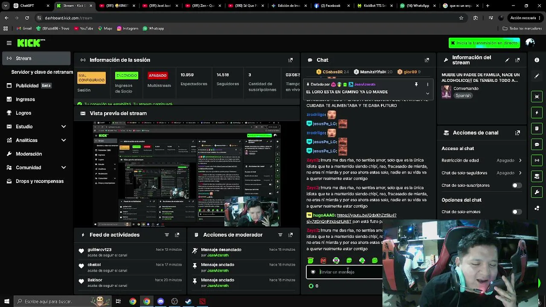Image resolution: width=546 pixels, height=307 pixels.
Task: Edit stream info with the pencil icon
Action: tap(507, 60)
